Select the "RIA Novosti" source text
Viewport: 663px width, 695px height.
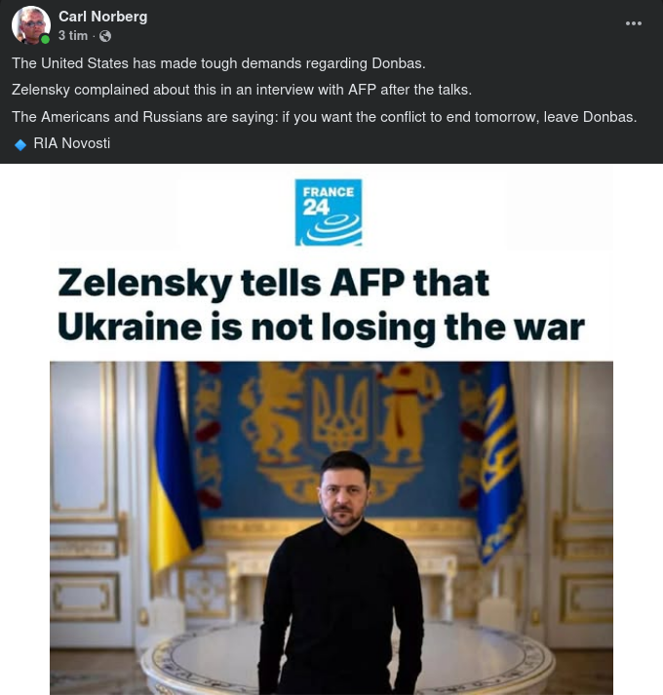(71, 143)
